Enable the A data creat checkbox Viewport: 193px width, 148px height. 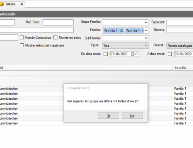170,54
